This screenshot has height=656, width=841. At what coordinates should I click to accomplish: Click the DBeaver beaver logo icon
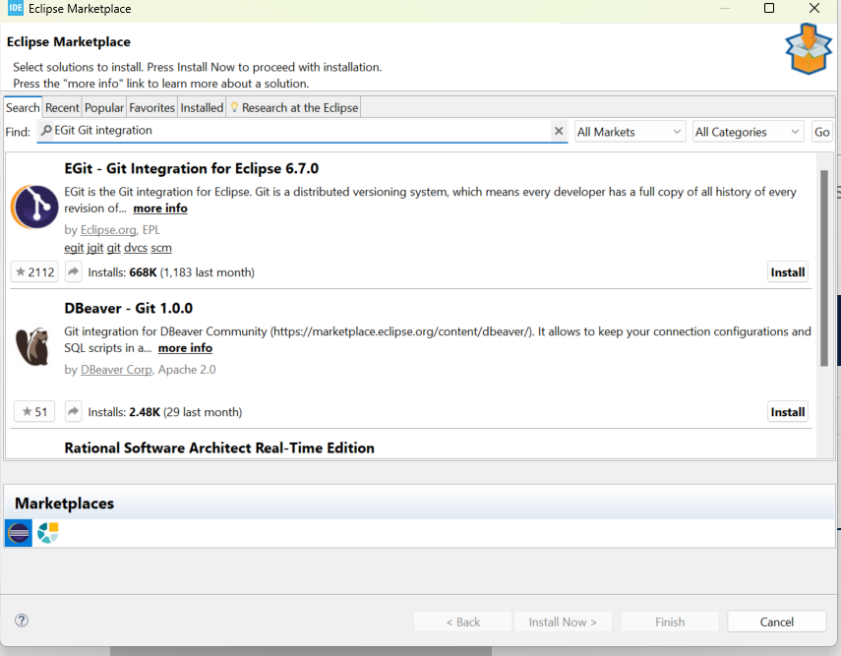34,346
